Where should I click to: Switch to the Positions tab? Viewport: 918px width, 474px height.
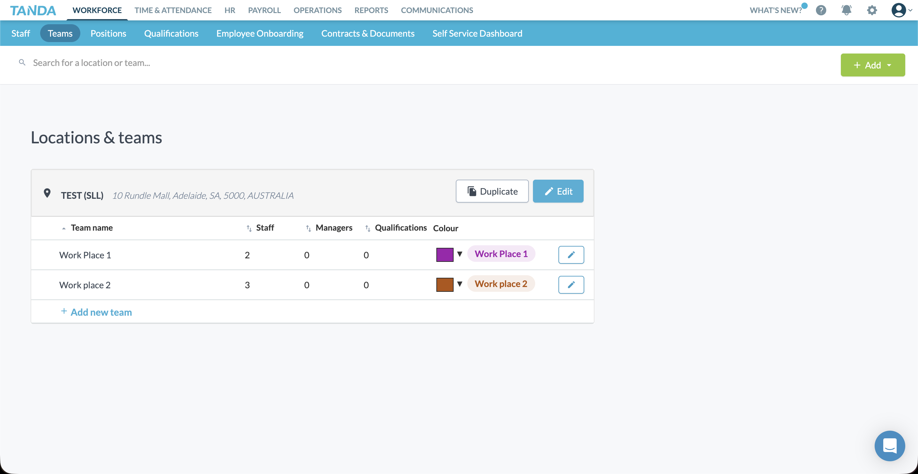coord(108,33)
